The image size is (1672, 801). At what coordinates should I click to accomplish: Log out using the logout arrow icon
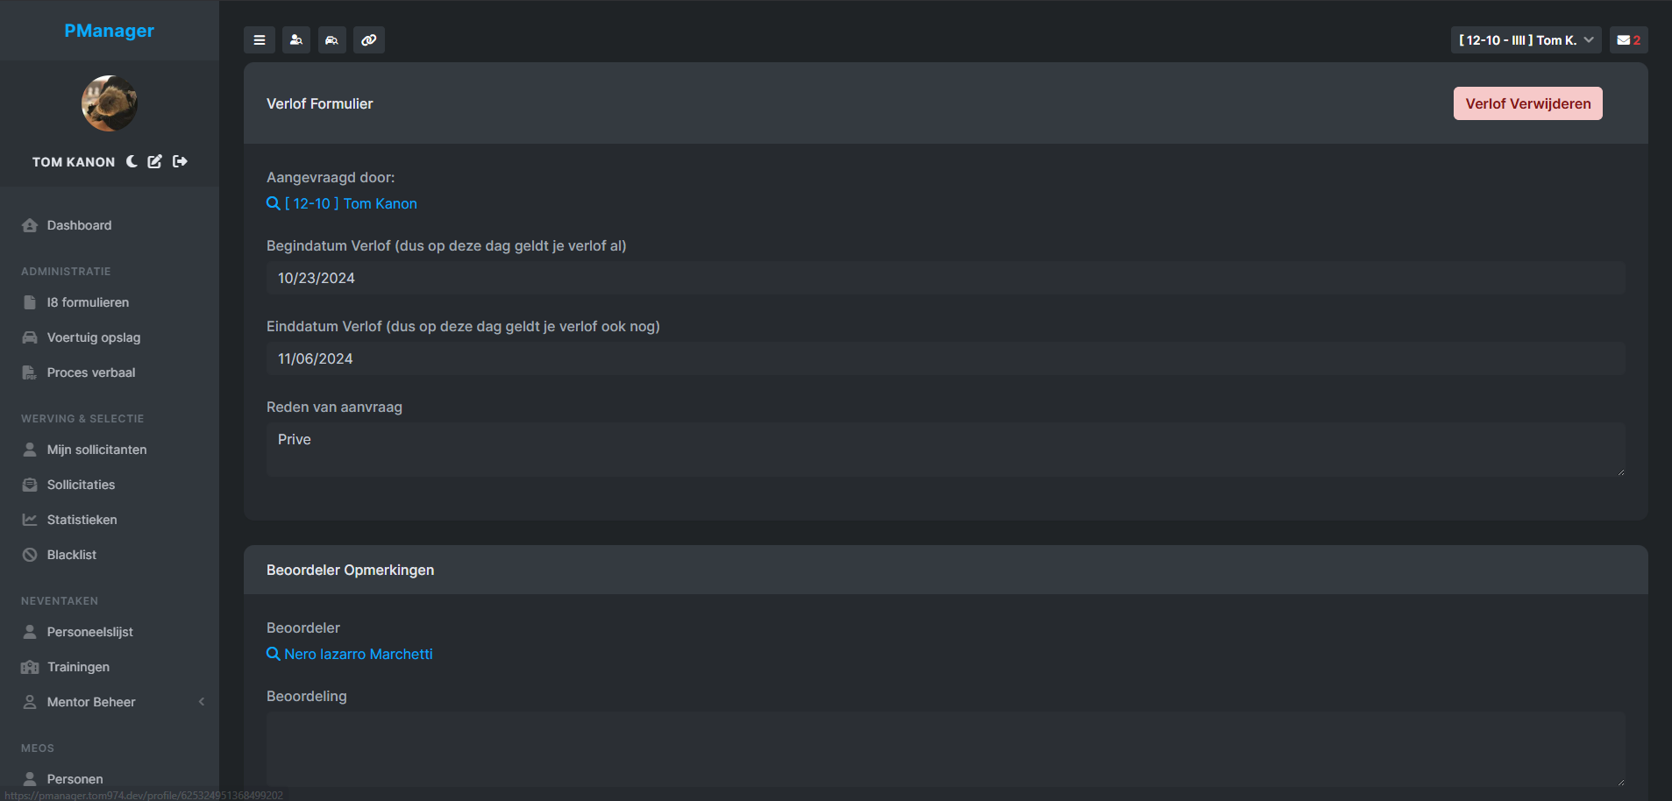[179, 161]
